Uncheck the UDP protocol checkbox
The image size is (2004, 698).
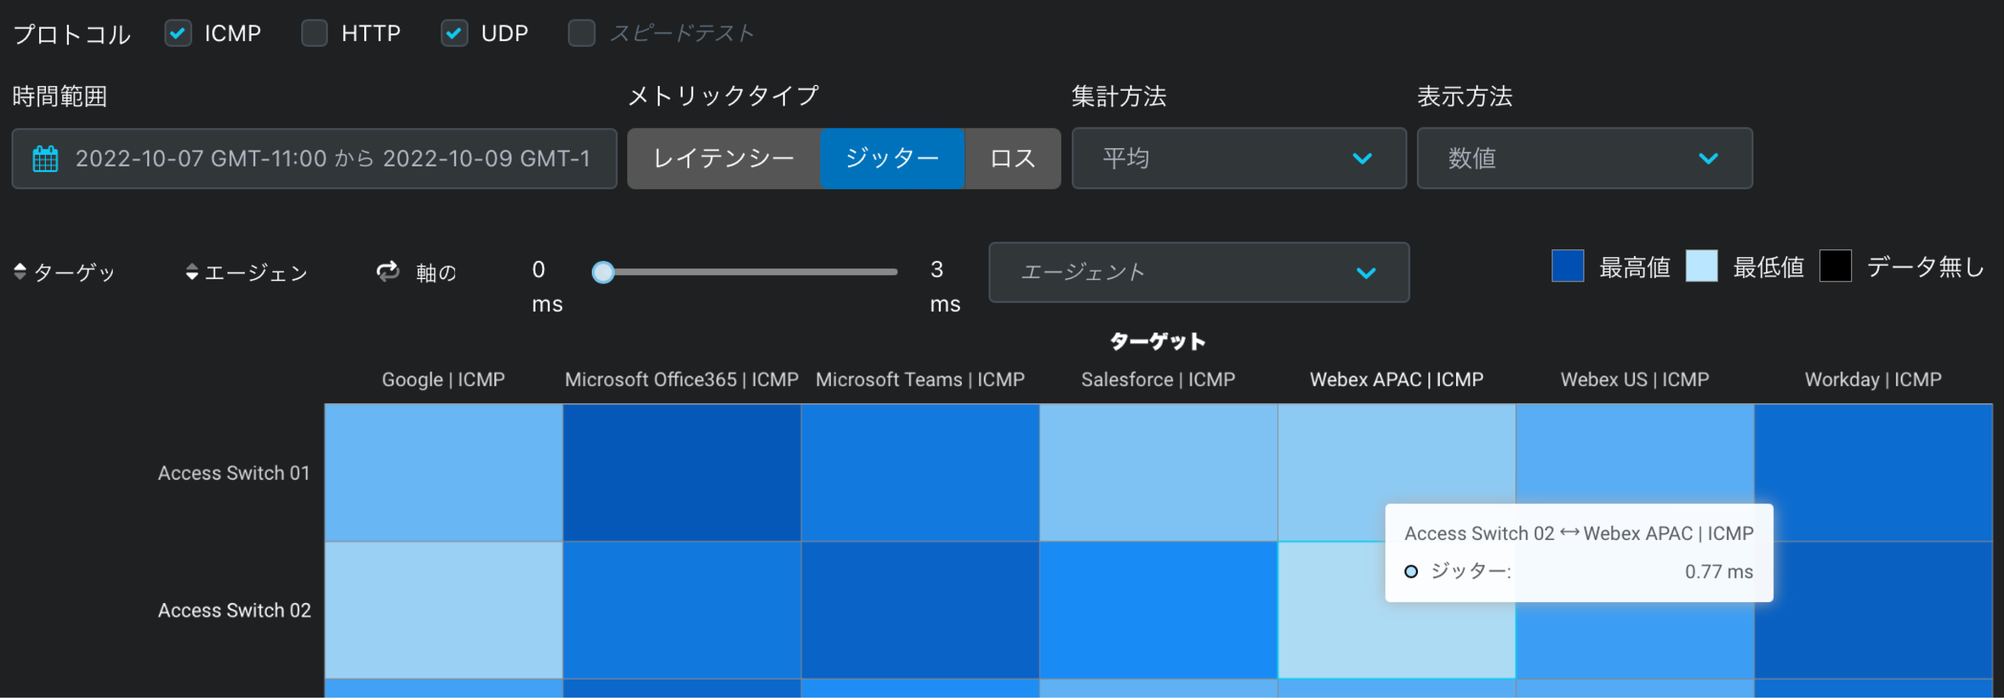click(x=455, y=33)
